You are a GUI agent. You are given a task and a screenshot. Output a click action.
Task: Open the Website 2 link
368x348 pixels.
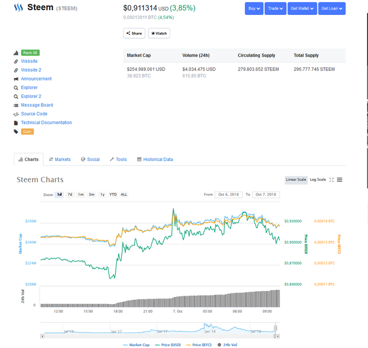[x=31, y=70]
